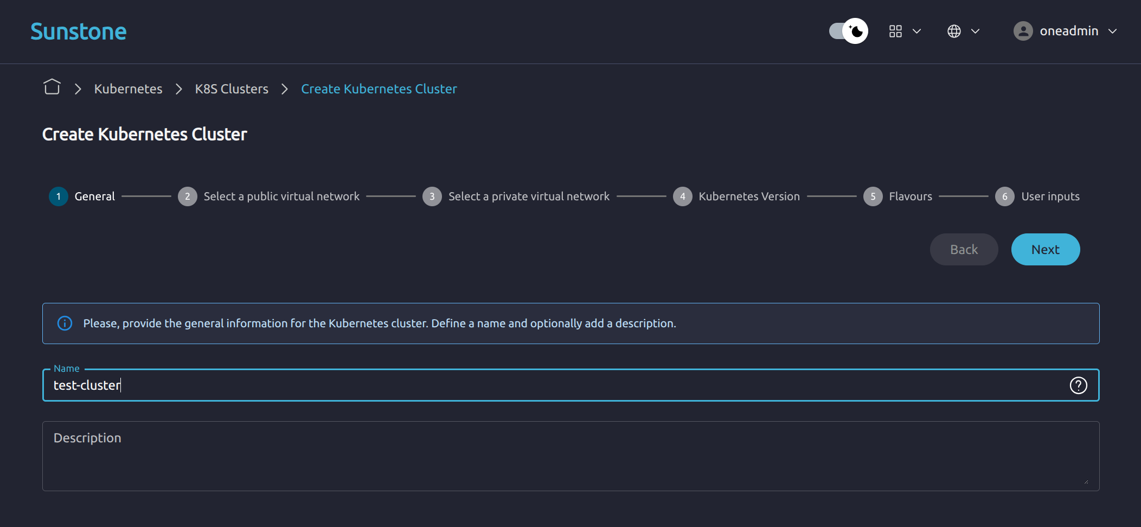The height and width of the screenshot is (527, 1141).
Task: Click the Next button
Action: tap(1046, 250)
